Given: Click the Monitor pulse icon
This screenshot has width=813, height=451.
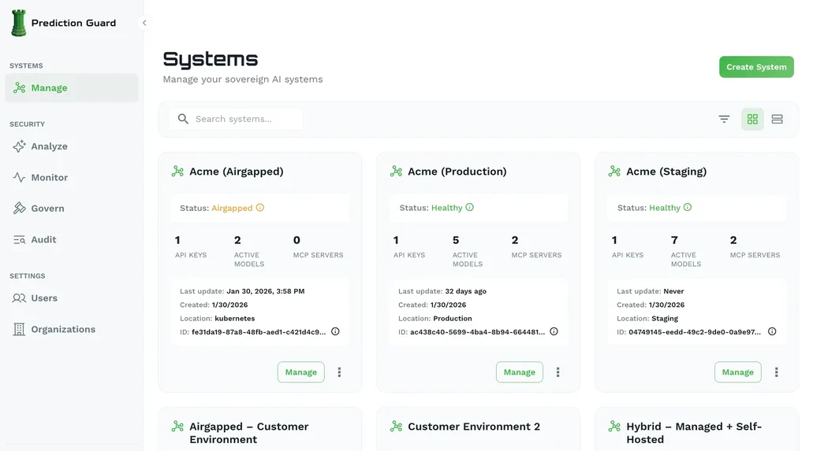Looking at the screenshot, I should point(19,177).
